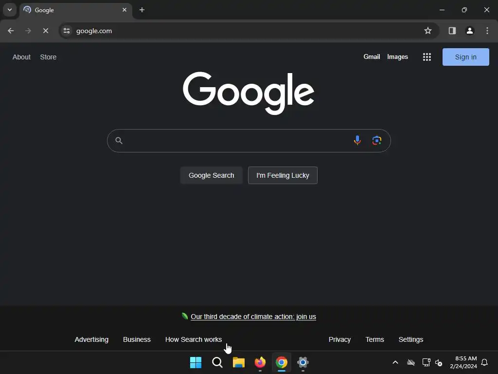The height and width of the screenshot is (374, 498).
Task: Open How Search works link
Action: pyautogui.click(x=194, y=339)
